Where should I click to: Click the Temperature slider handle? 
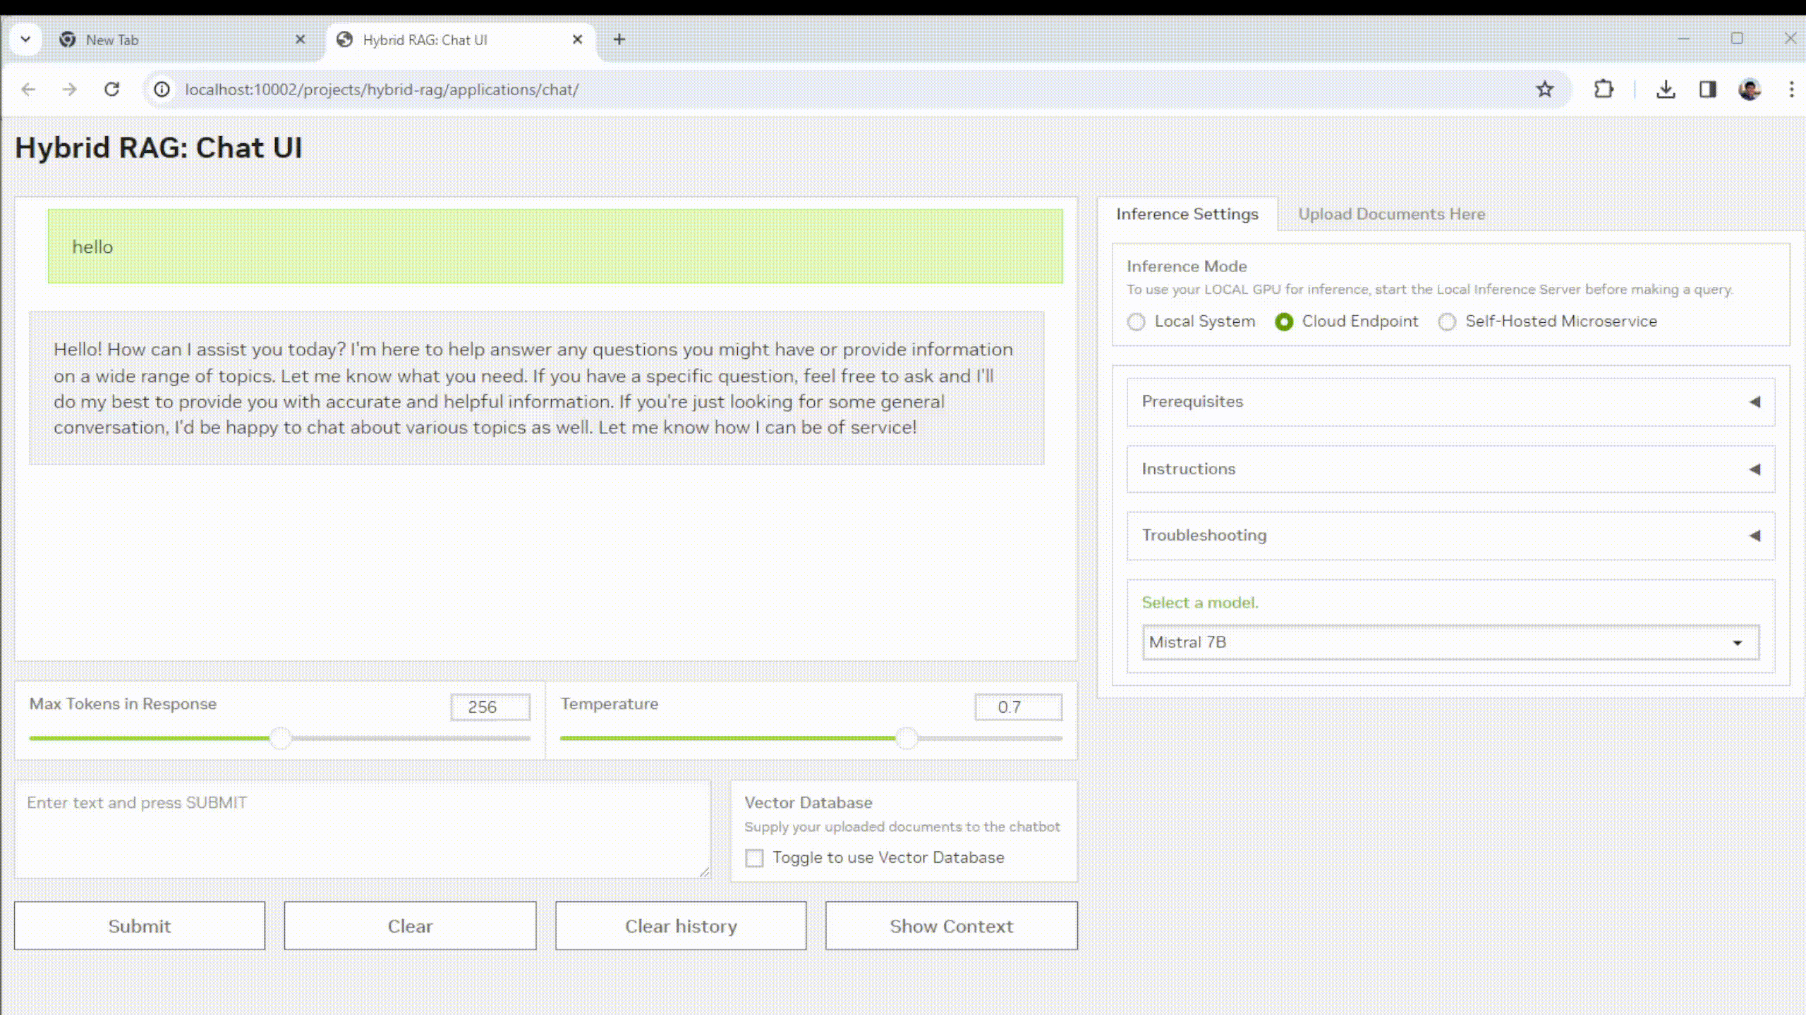click(x=907, y=738)
